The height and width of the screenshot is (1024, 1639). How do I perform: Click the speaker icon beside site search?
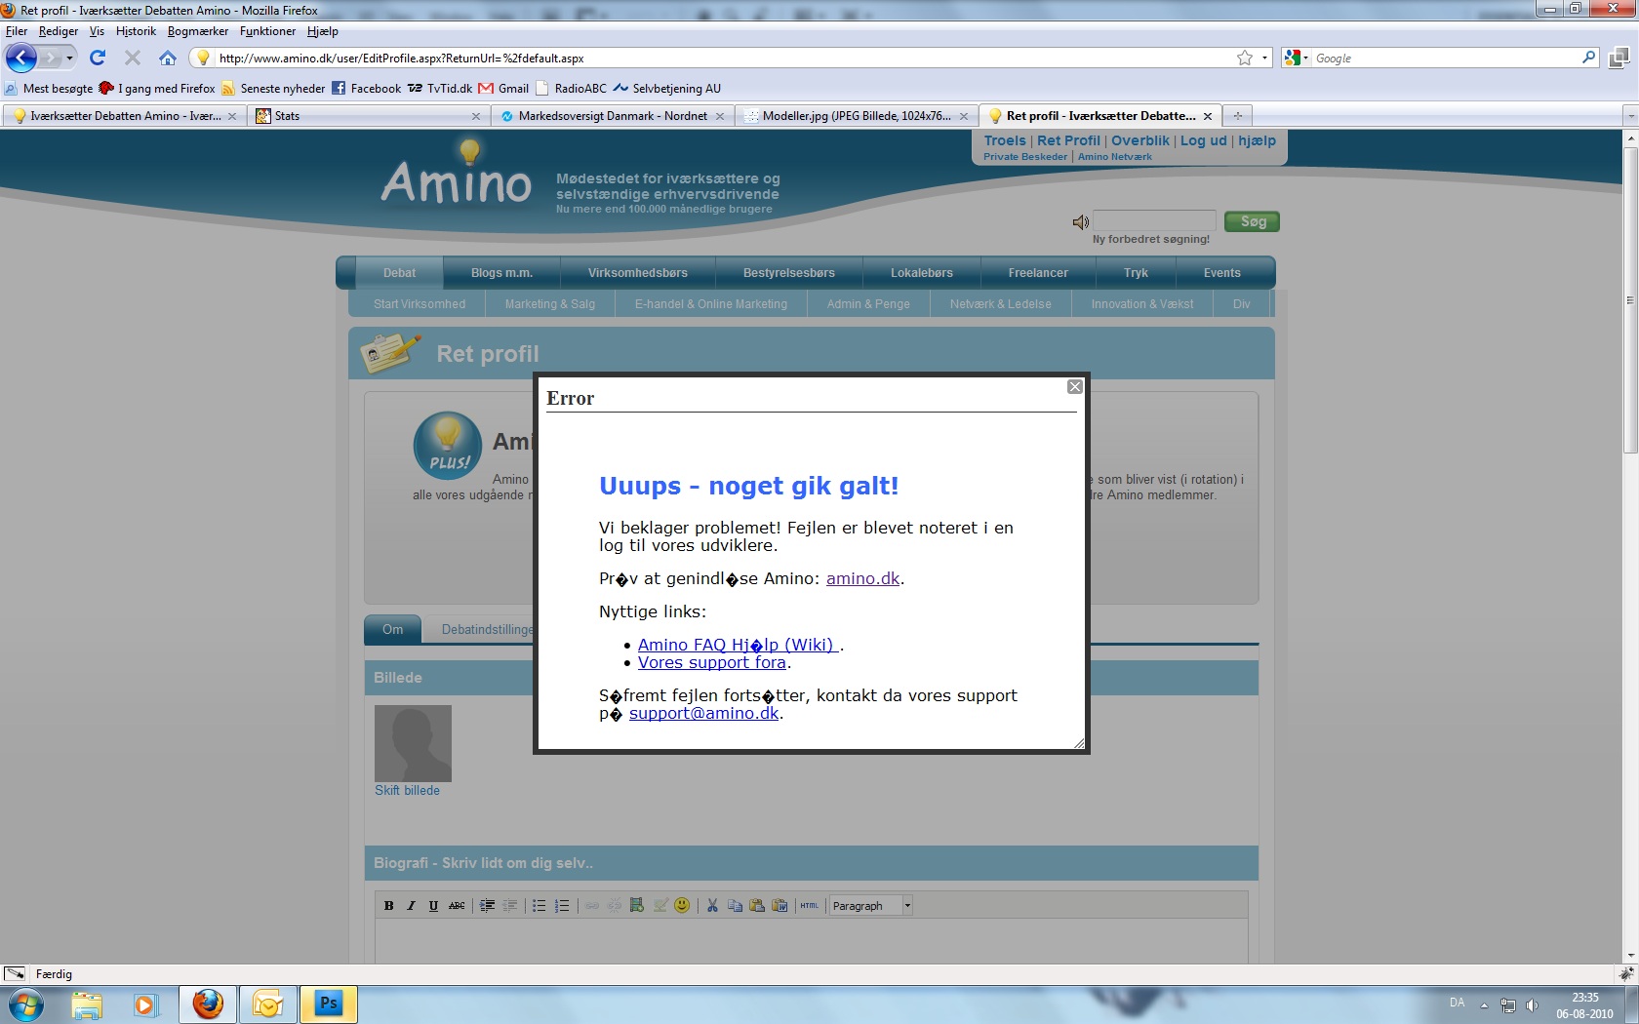coord(1080,222)
